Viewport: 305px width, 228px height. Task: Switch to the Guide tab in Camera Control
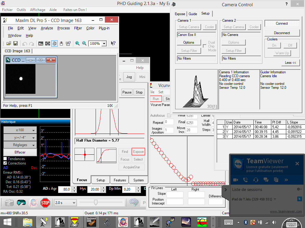point(193,14)
